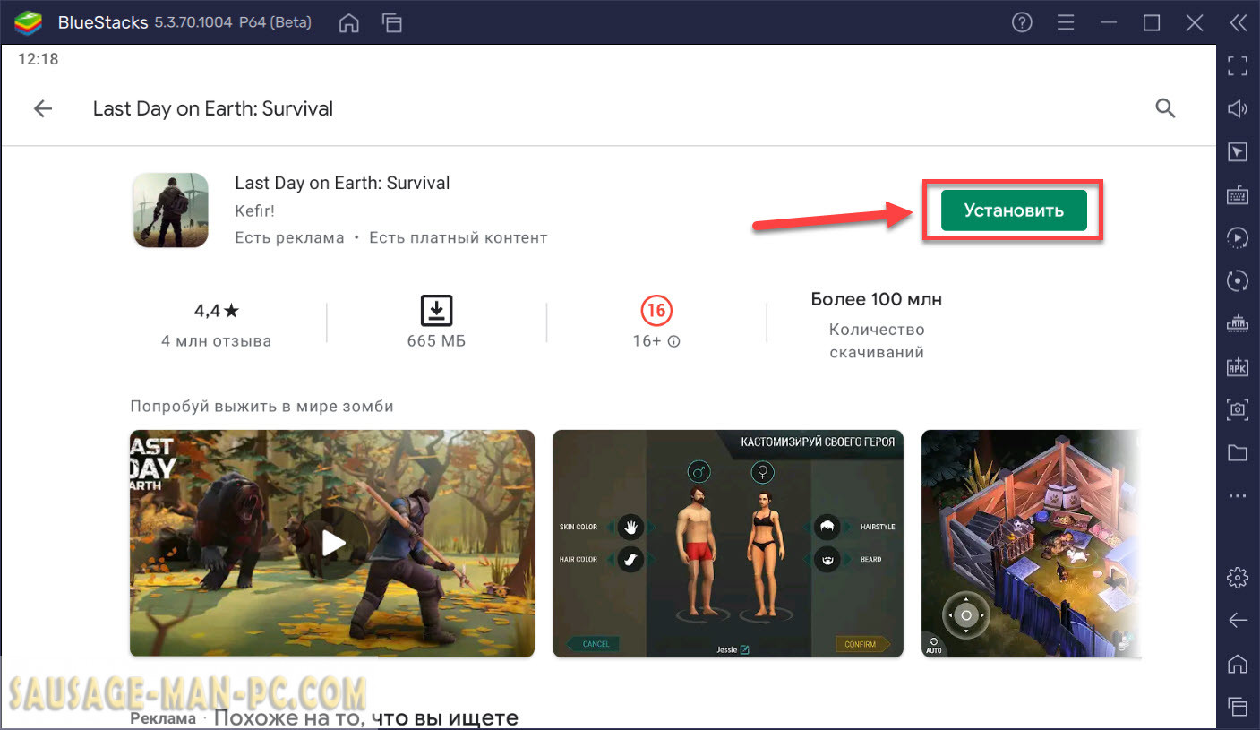Minimize the BlueStacks window
This screenshot has height=730, width=1260.
[1109, 23]
